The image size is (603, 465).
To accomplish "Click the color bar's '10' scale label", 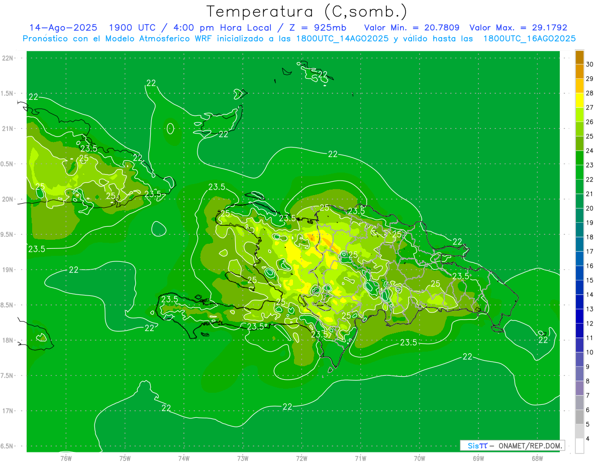I will (x=589, y=352).
